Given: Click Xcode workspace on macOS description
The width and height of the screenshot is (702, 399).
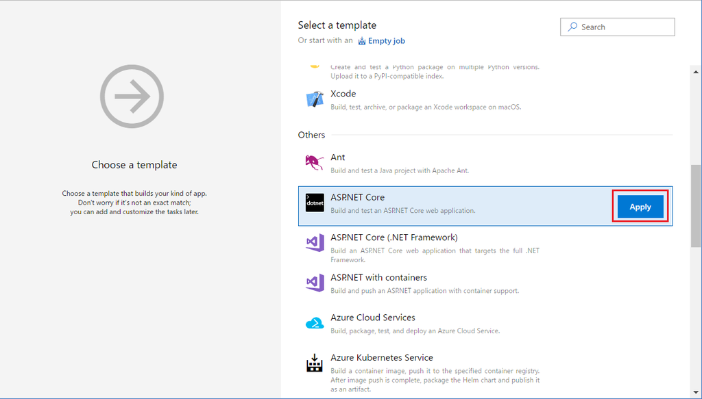Looking at the screenshot, I should pos(426,107).
